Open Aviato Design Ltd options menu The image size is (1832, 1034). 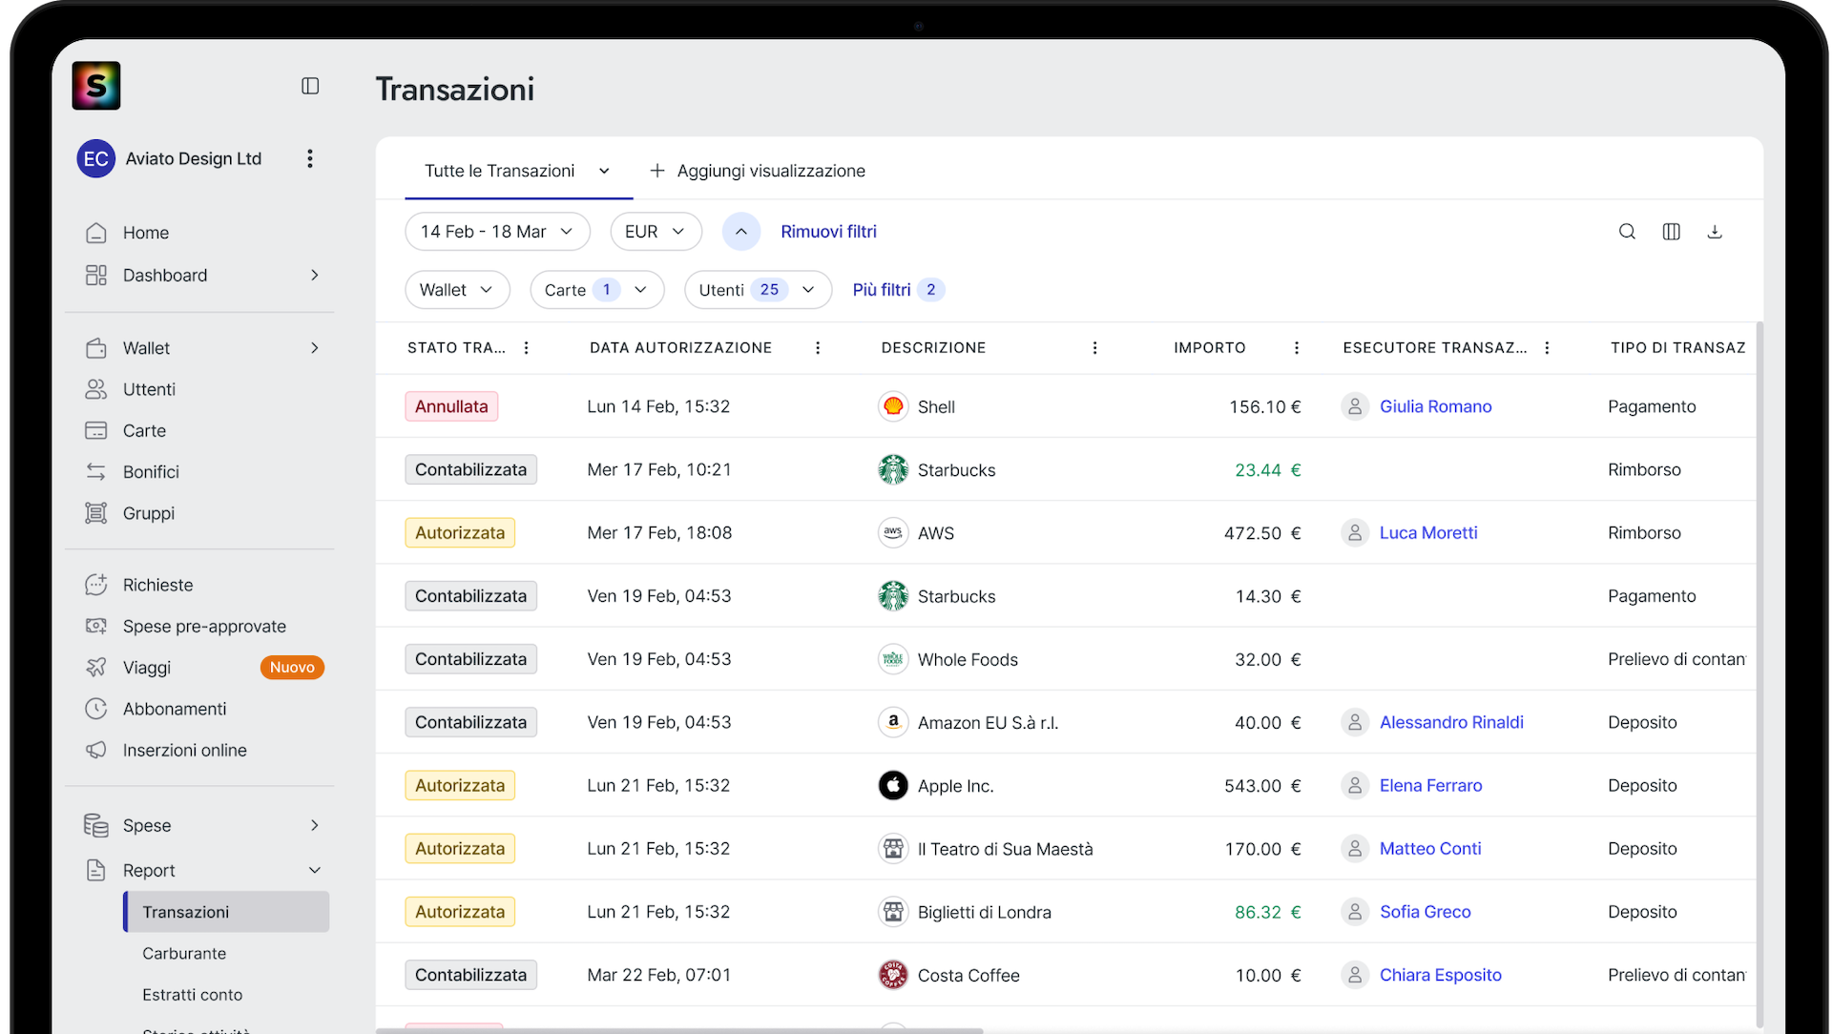click(309, 158)
